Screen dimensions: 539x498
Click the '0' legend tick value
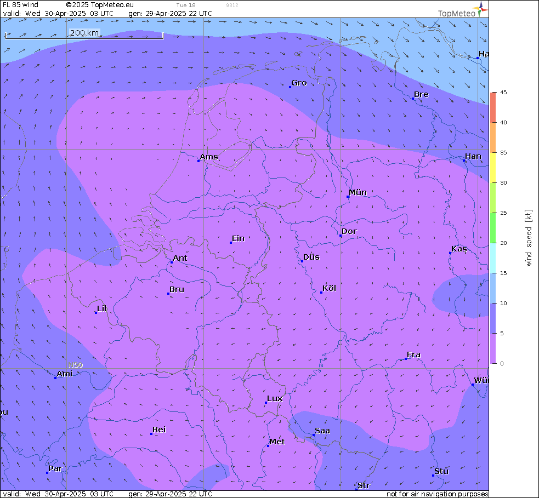(x=502, y=363)
